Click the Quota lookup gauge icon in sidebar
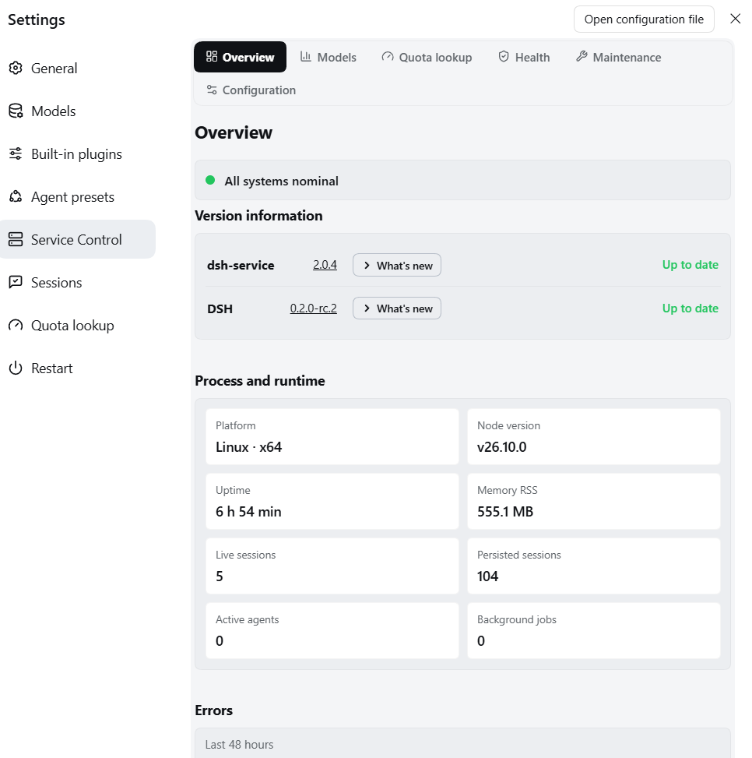752x758 pixels. pyautogui.click(x=16, y=325)
